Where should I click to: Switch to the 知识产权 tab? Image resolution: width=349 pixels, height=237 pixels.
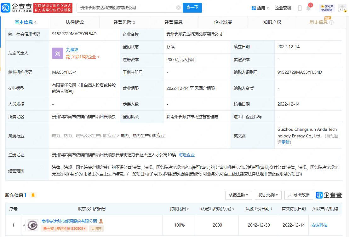272,22
